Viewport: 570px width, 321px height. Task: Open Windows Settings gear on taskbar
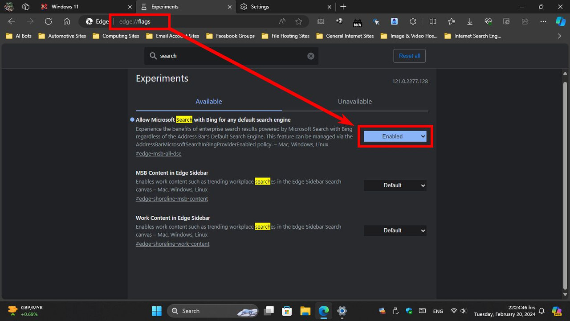pyautogui.click(x=342, y=311)
